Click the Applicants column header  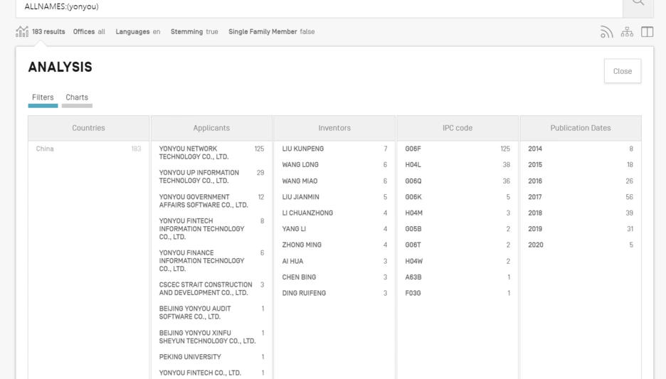(211, 128)
